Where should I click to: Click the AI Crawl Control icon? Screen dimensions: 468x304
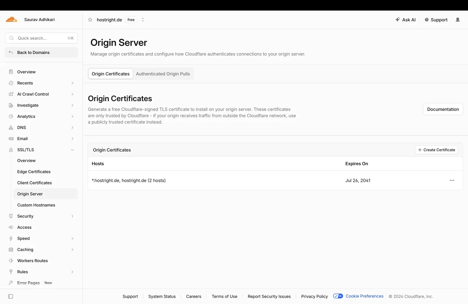coord(11,94)
